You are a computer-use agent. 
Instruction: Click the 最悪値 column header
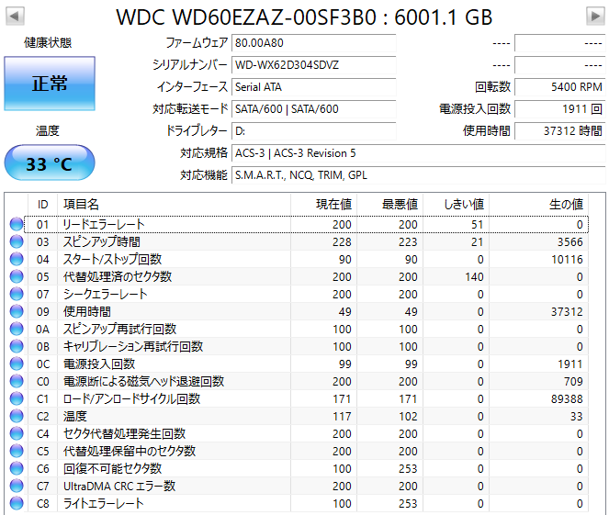point(390,204)
